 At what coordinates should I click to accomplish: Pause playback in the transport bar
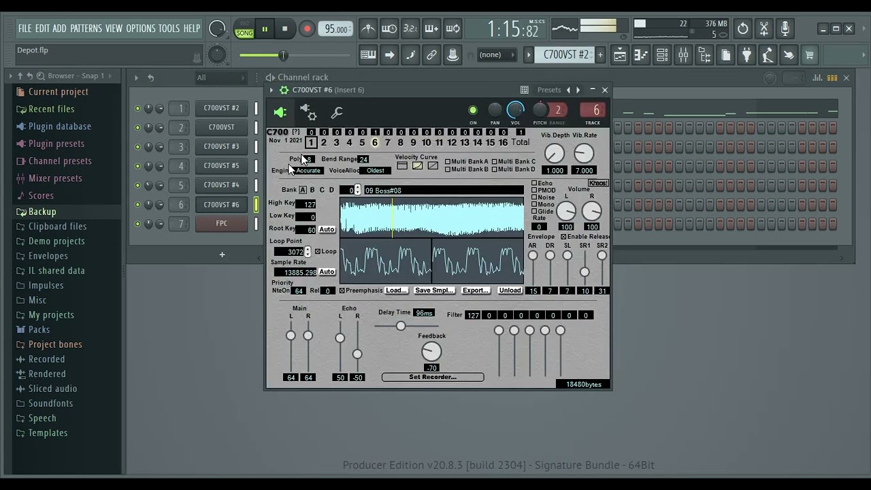tap(265, 29)
